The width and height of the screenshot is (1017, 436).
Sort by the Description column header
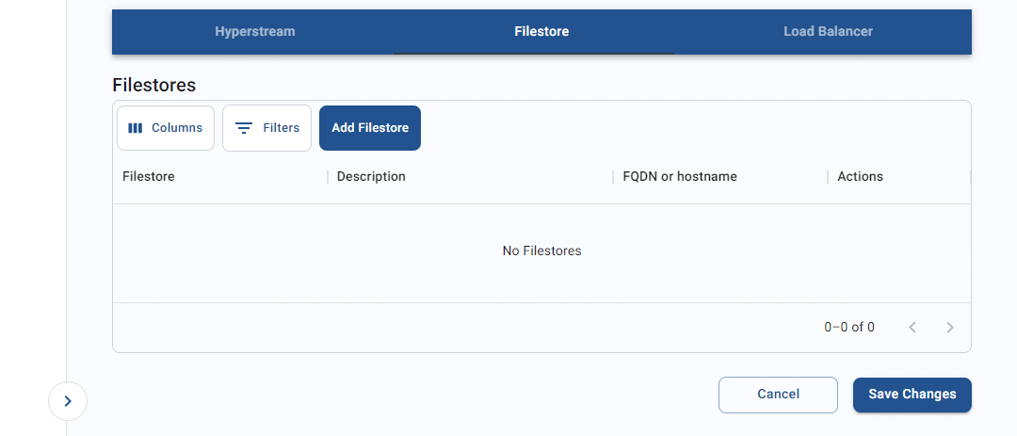coord(371,176)
